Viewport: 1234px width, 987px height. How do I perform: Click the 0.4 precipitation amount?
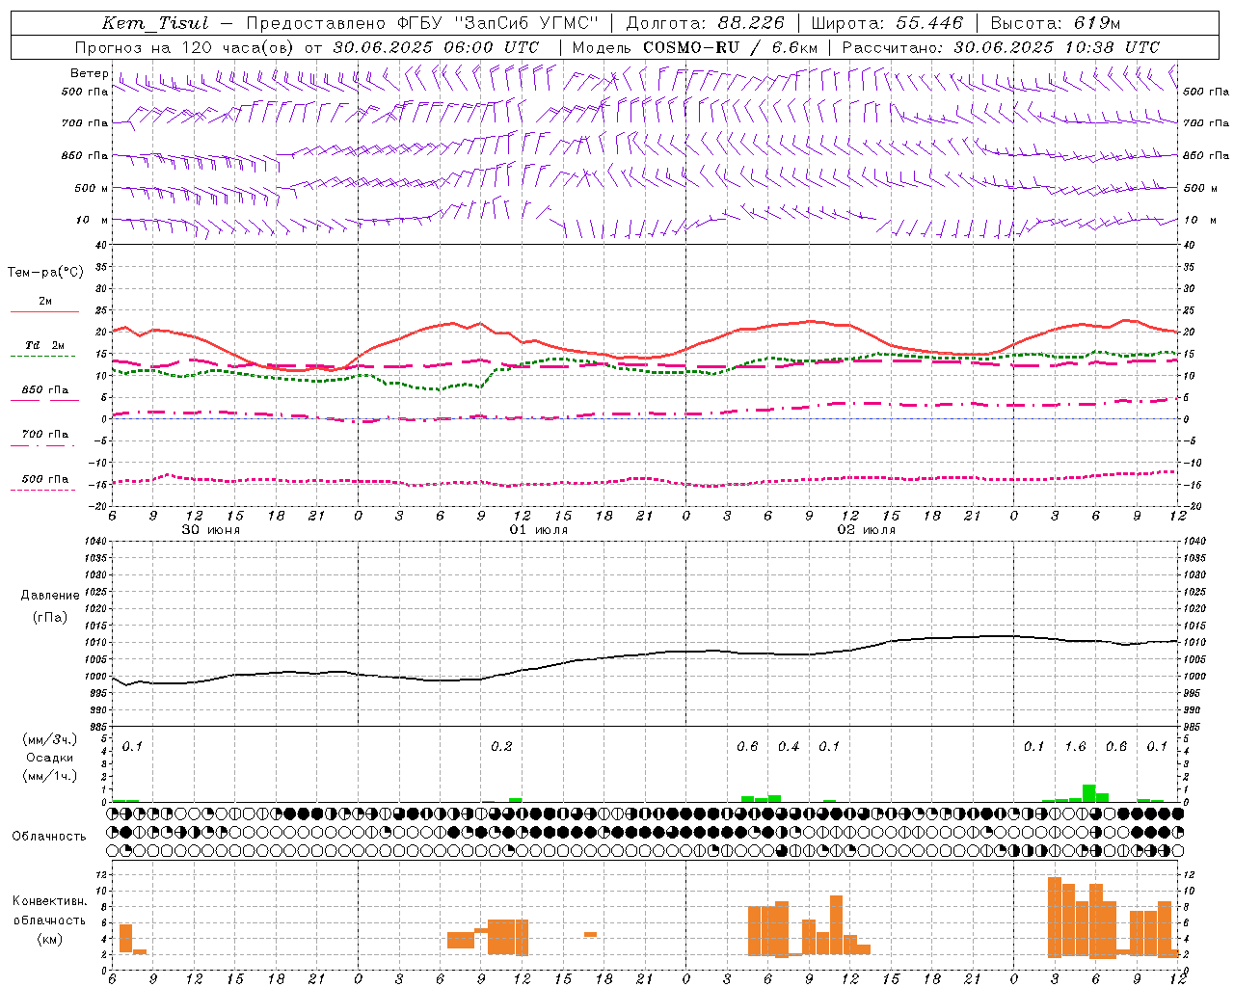point(789,747)
